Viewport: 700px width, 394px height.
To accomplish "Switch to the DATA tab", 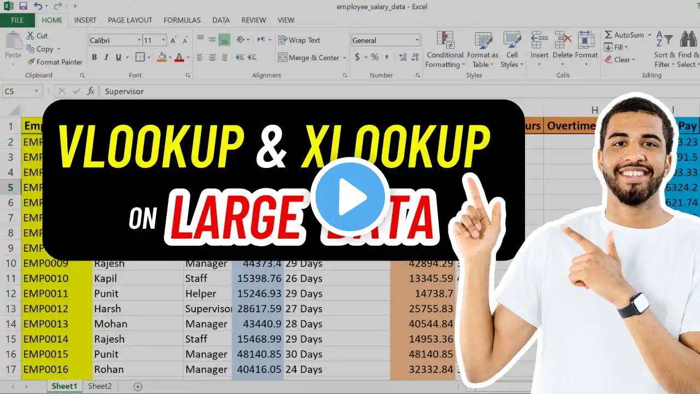I will (x=221, y=20).
